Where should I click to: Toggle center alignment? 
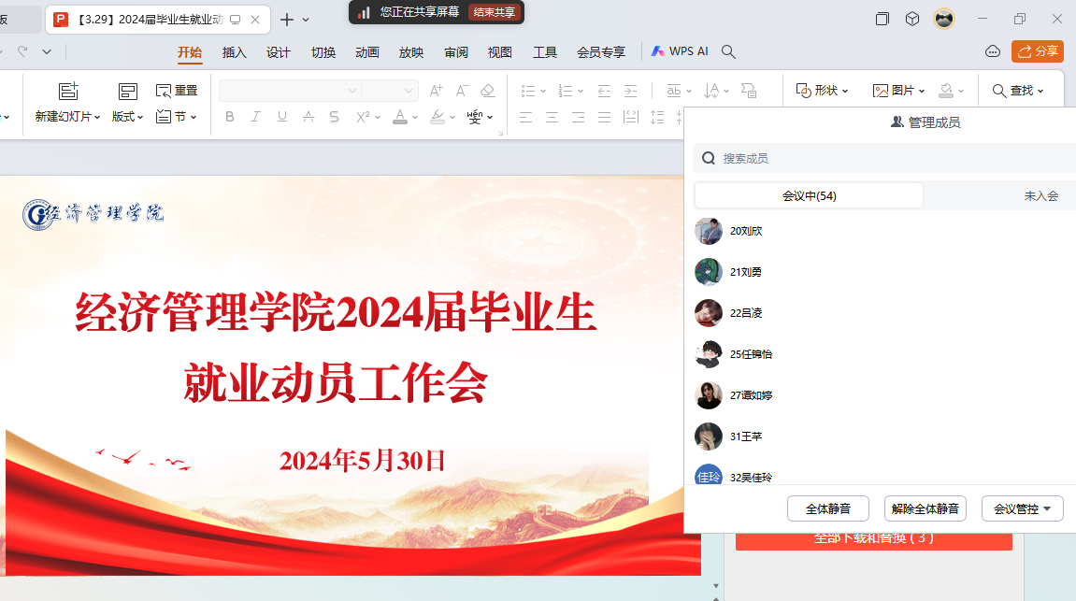552,118
